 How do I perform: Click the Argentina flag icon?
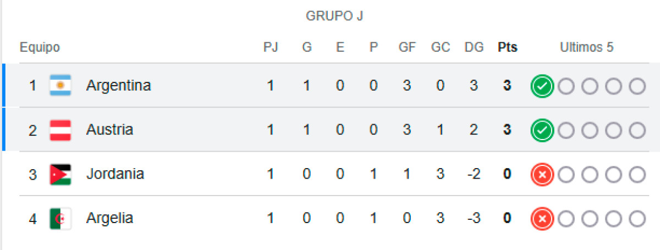(x=61, y=86)
